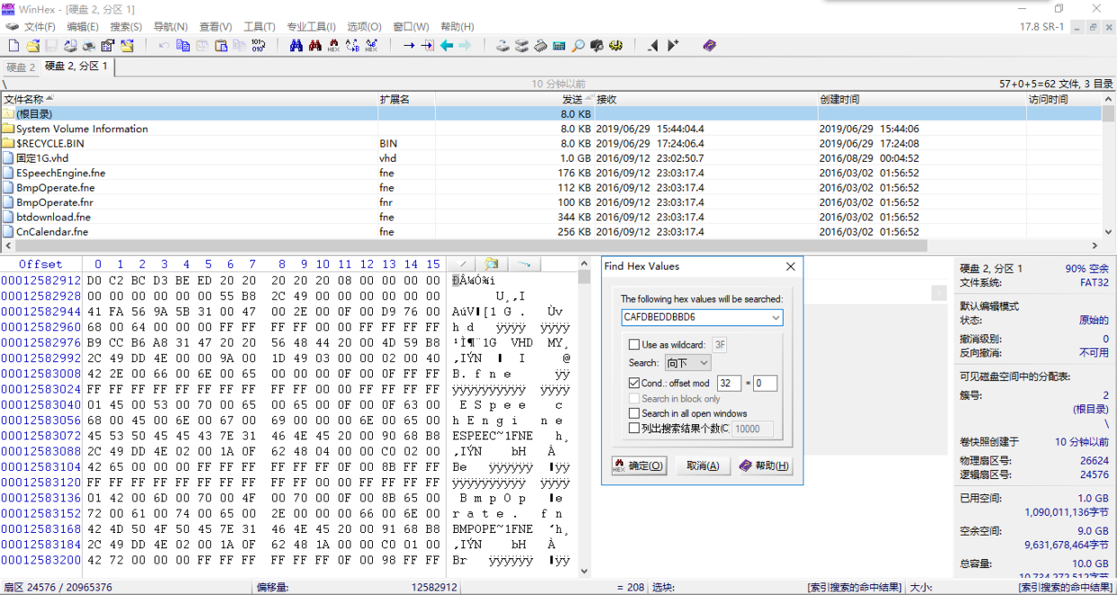Click the offset mod remainder 0 field
The height and width of the screenshot is (595, 1117).
tap(766, 383)
